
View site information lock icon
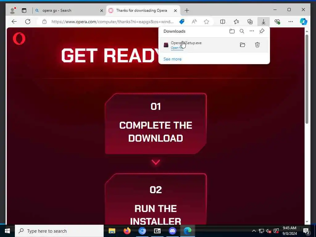point(44,22)
